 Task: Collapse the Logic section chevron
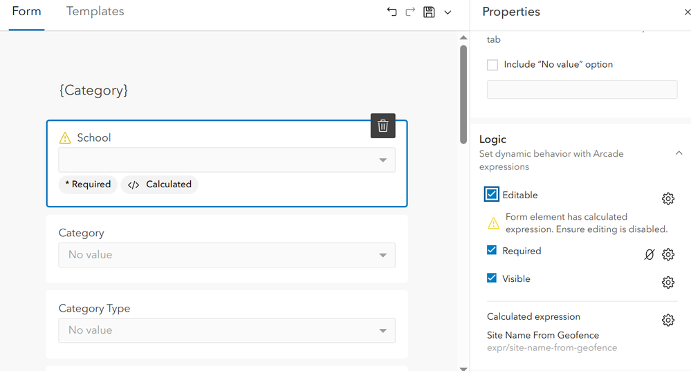(679, 153)
